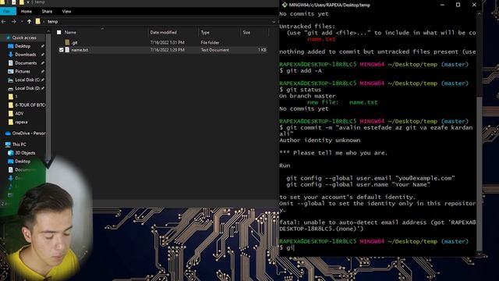This screenshot has height=281, width=499.
Task: Click the name.txt file name
Action: tap(80, 50)
